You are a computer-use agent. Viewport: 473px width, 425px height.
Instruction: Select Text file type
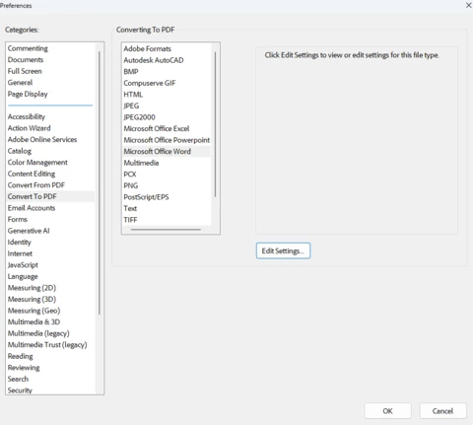[130, 208]
